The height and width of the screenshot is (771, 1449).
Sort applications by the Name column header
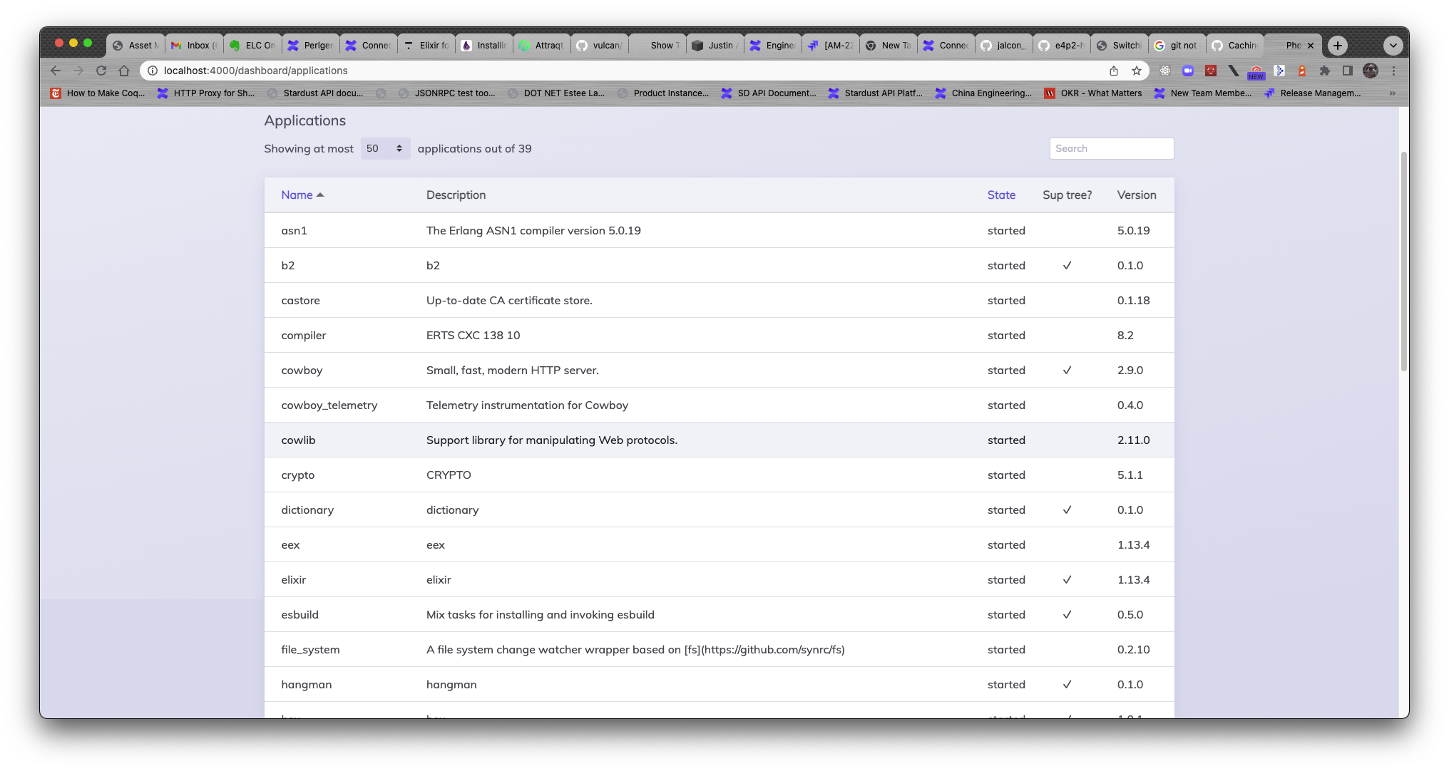click(x=297, y=195)
